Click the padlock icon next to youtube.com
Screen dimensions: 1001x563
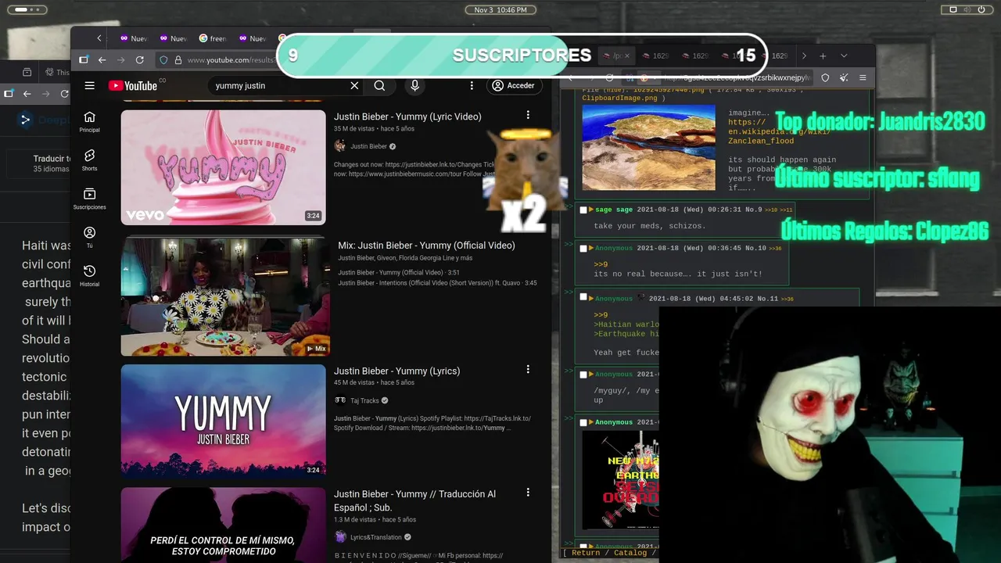[178, 60]
